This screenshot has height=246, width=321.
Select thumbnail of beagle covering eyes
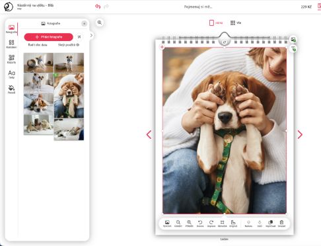pyautogui.click(x=69, y=96)
